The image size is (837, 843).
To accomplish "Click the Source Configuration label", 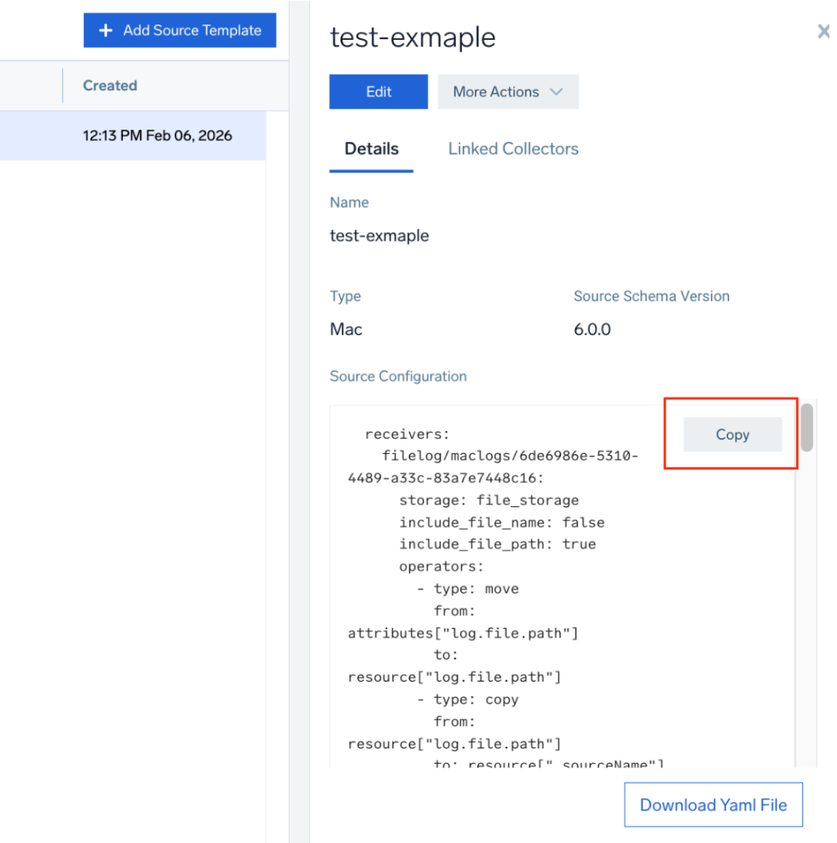I will (398, 377).
